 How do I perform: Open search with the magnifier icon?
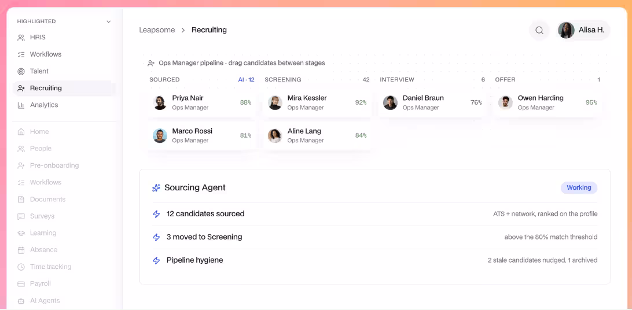[539, 30]
